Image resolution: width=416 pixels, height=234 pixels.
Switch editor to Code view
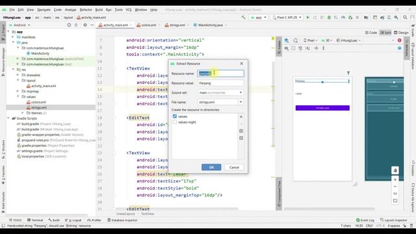371,32
